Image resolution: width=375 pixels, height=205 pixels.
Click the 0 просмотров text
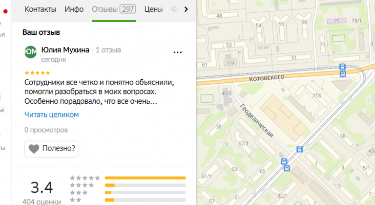(x=46, y=130)
